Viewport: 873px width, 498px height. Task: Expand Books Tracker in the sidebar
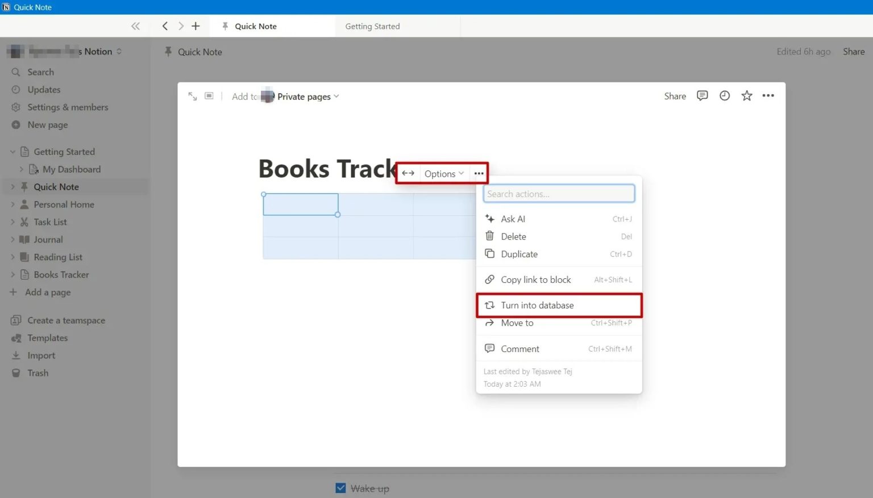pos(13,274)
